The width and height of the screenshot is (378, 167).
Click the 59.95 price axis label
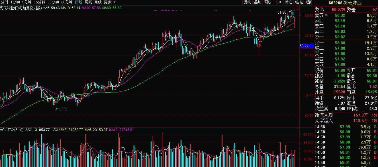click(309, 16)
